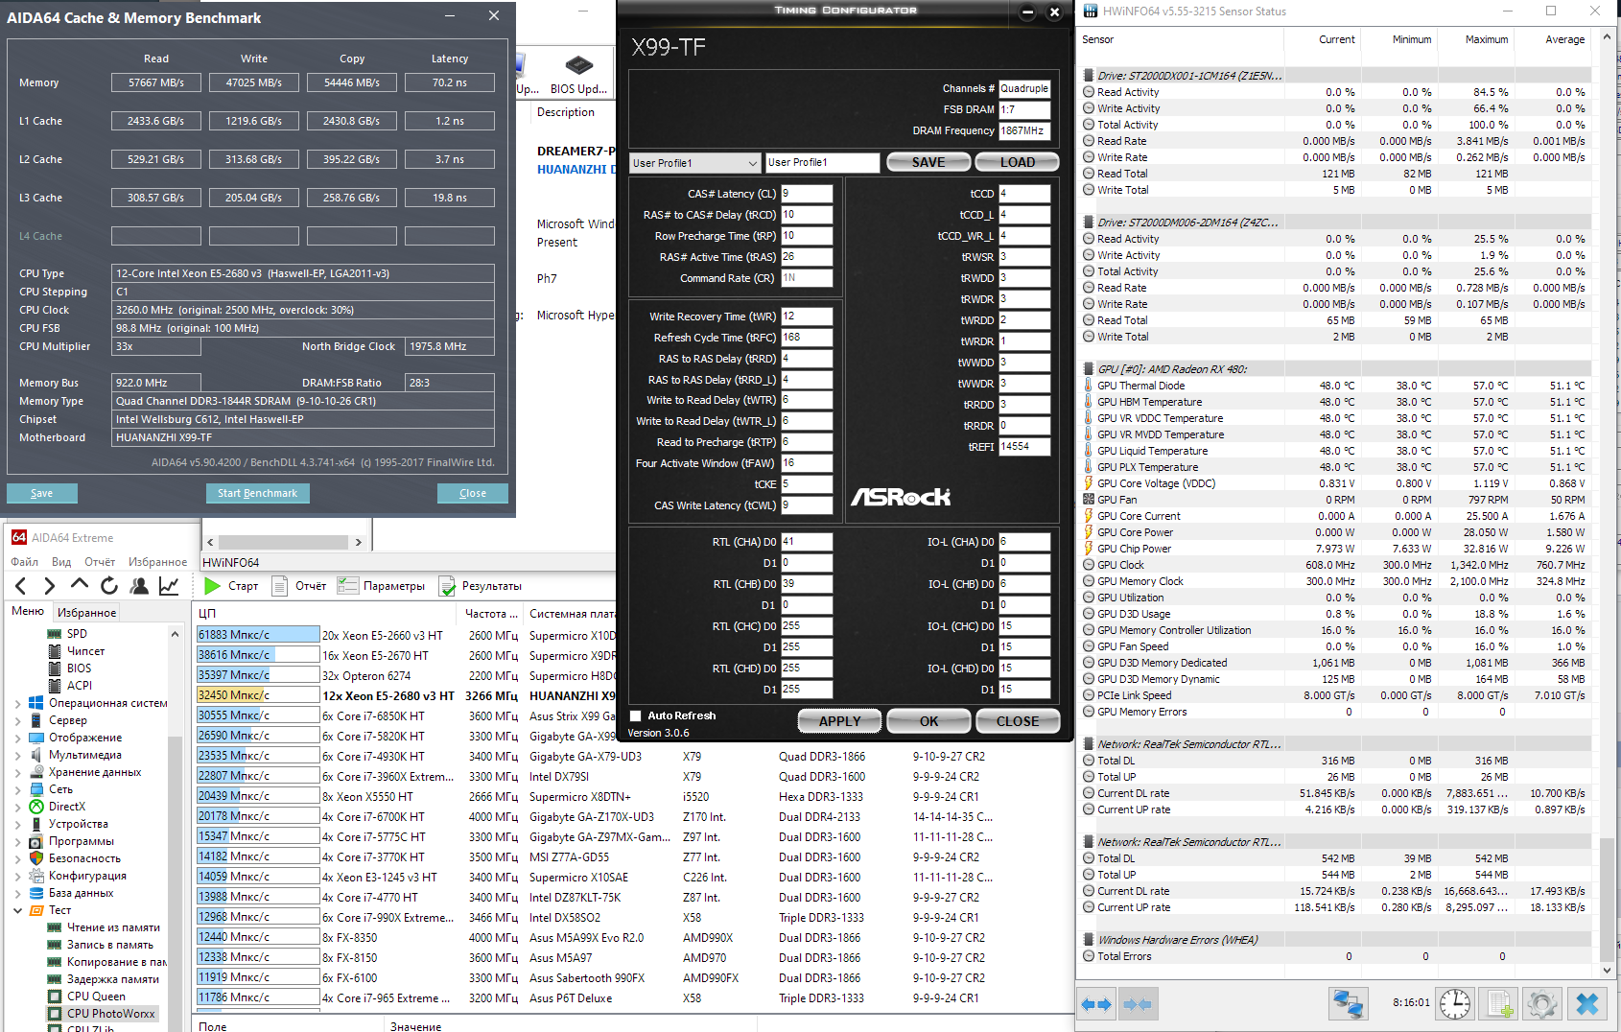Open the Отчёт menu in AIDA64

point(100,562)
